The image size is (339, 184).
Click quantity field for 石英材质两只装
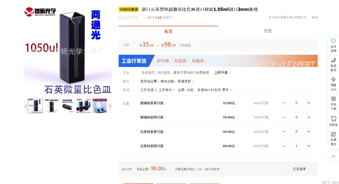[x=296, y=146]
